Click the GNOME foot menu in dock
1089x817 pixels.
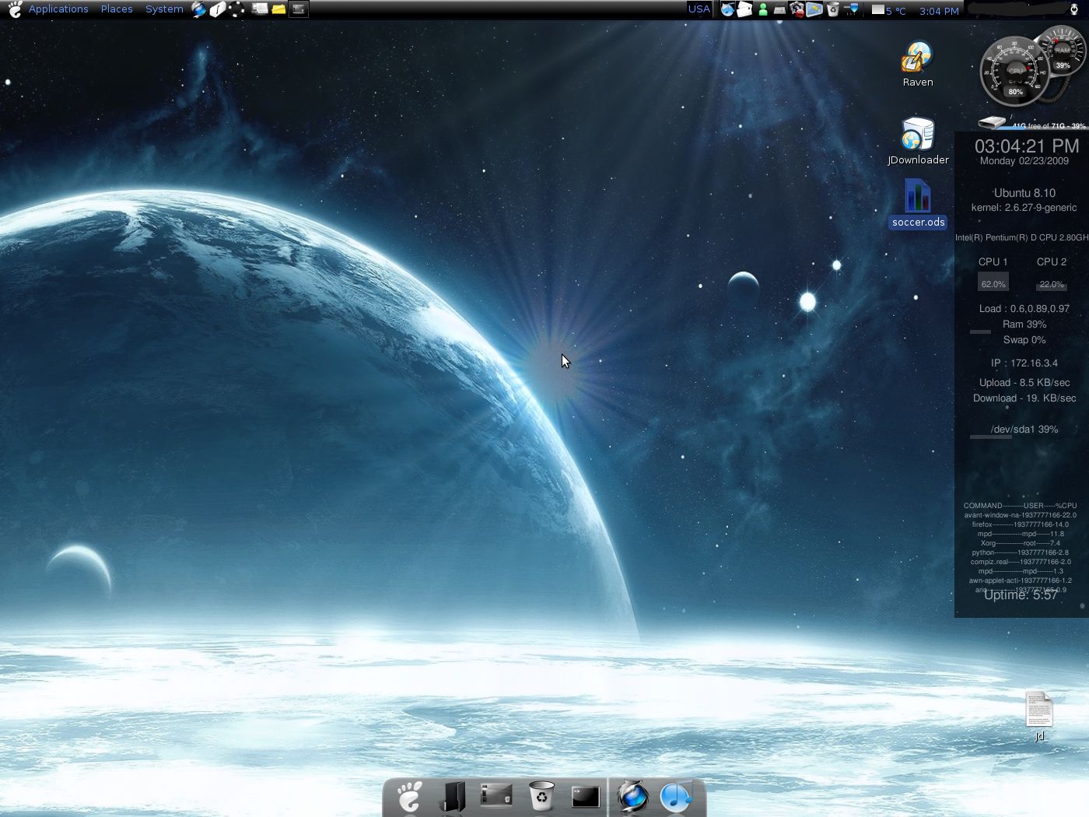pos(409,797)
